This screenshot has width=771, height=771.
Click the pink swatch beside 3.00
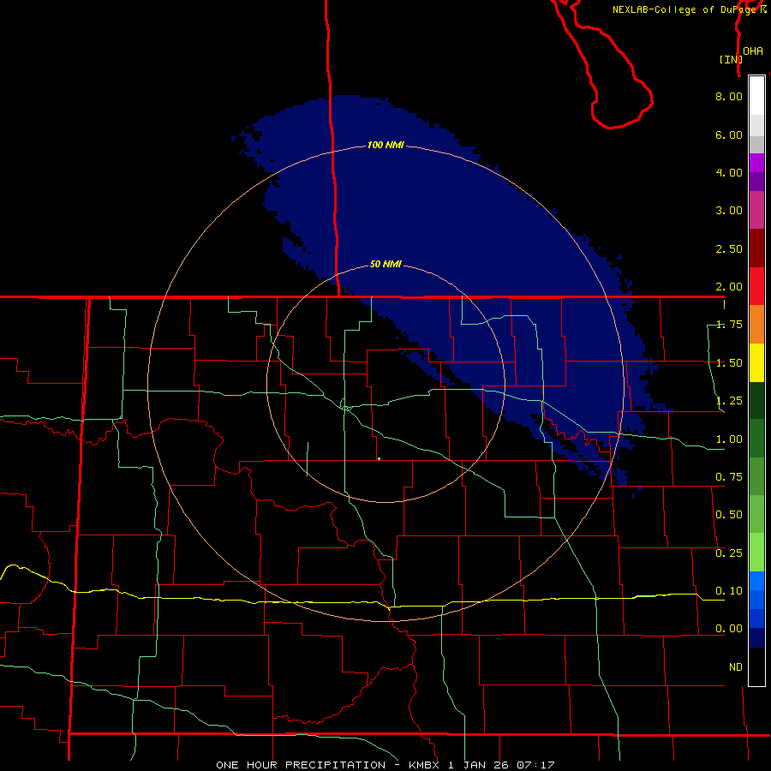756,210
